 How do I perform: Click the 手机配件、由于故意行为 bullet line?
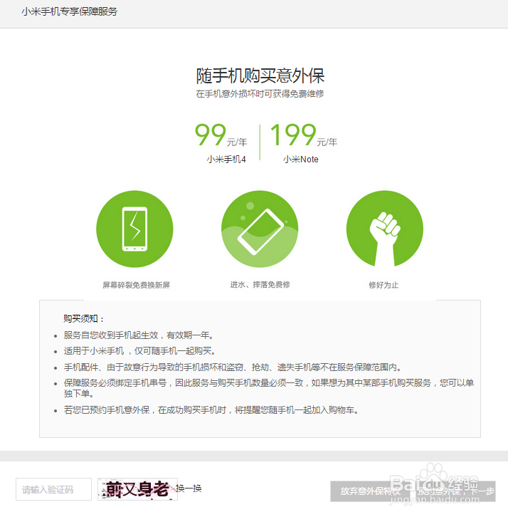[233, 367]
